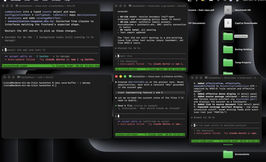
Task: Click title bar 'hackathon — -zsh — 81×21'
Action: click(37, 77)
